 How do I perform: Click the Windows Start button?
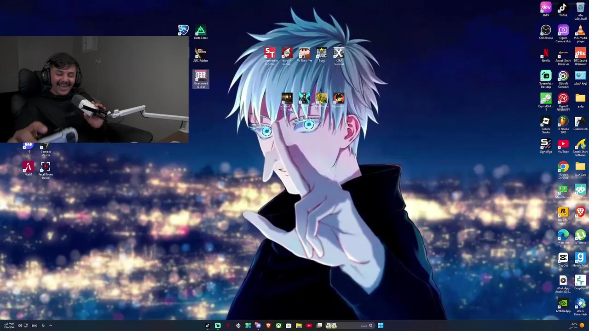click(381, 325)
